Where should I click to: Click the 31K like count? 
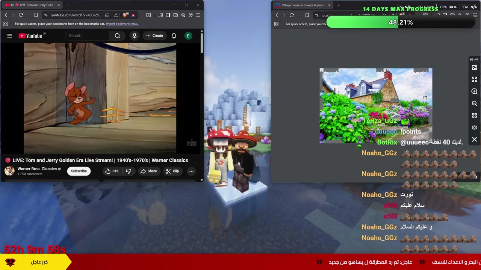[x=115, y=171]
